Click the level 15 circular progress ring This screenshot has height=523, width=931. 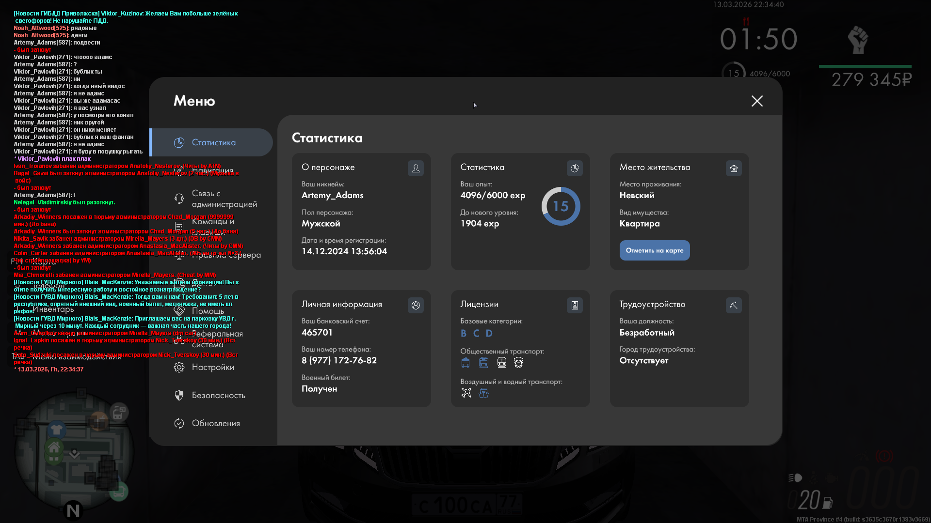pyautogui.click(x=561, y=206)
